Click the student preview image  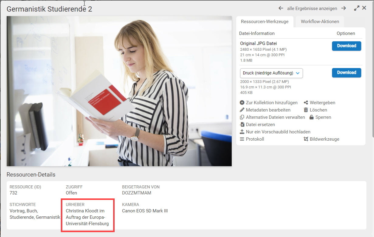click(x=119, y=91)
